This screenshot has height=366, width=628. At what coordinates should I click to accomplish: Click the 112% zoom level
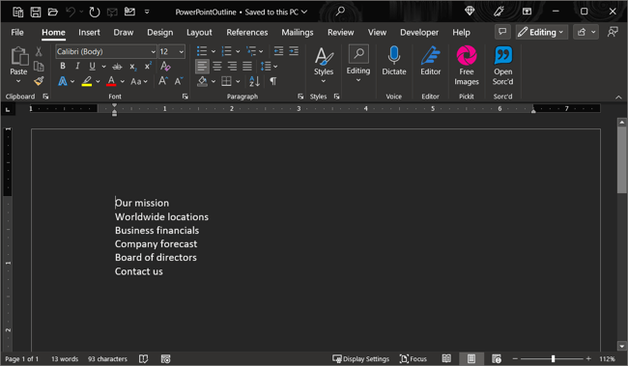coord(607,359)
